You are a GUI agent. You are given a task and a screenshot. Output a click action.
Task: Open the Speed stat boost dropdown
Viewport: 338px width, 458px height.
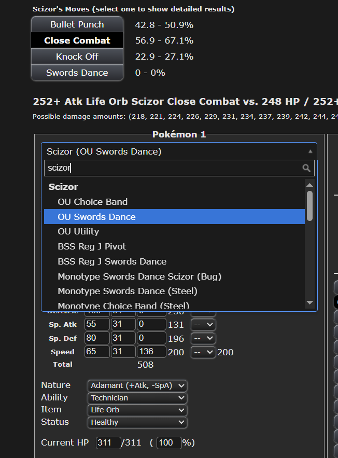click(x=203, y=352)
